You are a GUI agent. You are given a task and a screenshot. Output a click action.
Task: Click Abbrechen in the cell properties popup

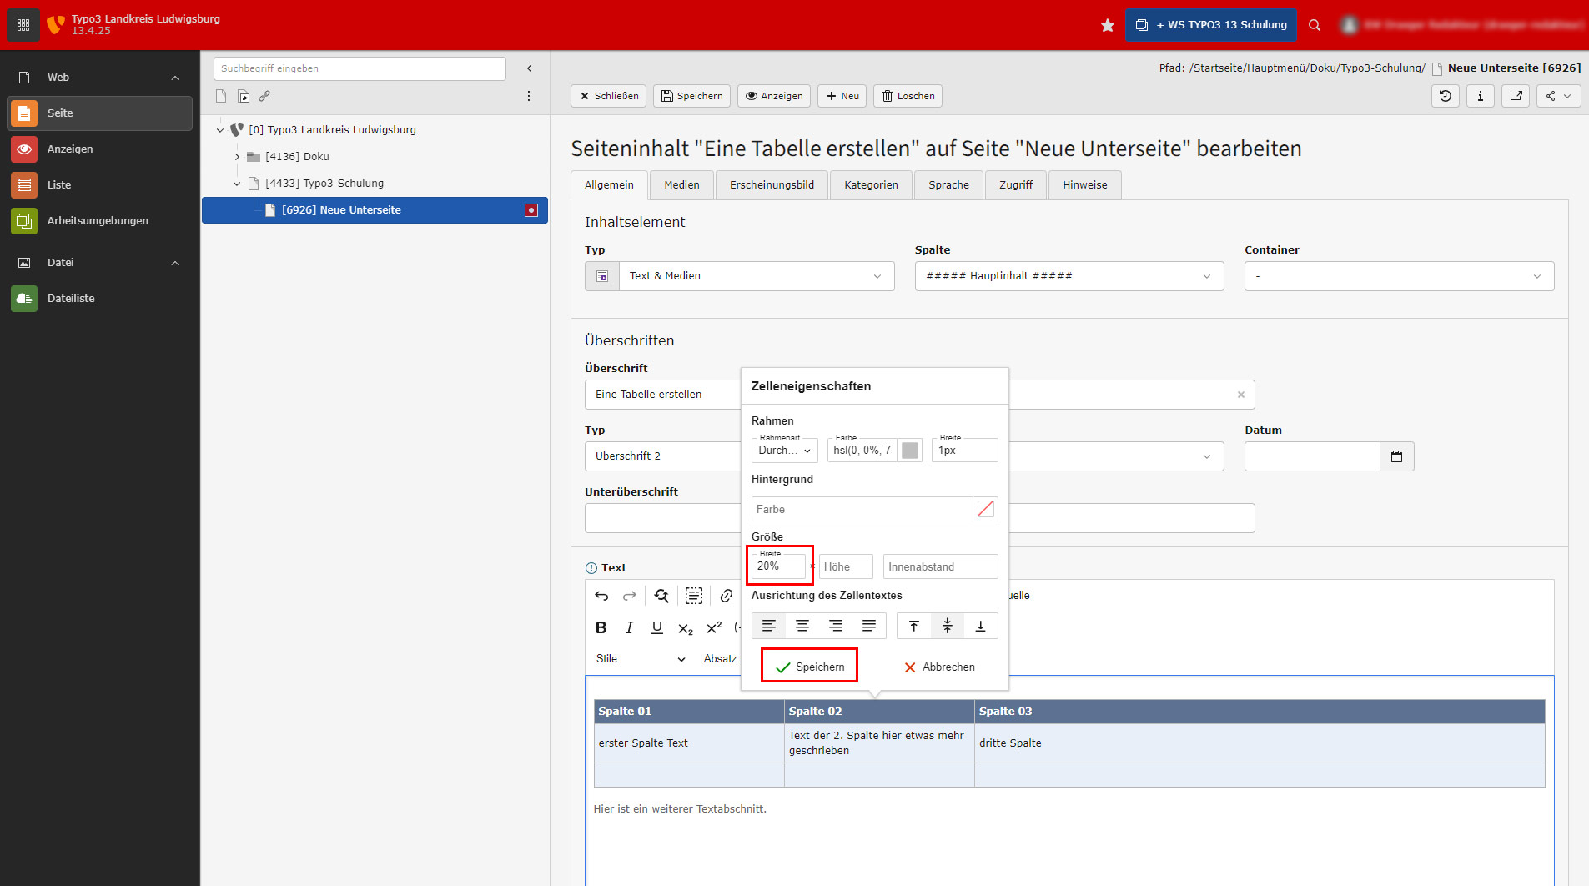(x=939, y=667)
